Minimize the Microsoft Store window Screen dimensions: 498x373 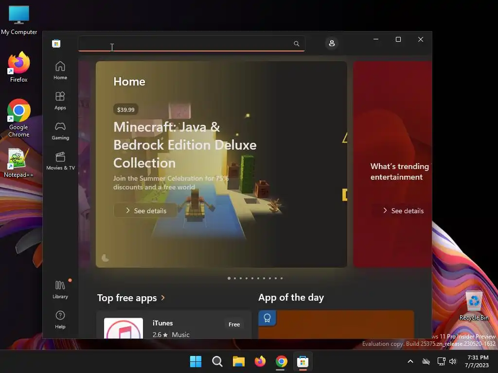click(376, 39)
